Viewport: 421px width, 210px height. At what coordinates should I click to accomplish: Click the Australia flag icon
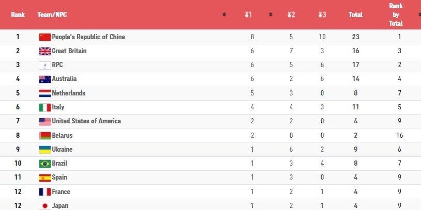[45, 79]
